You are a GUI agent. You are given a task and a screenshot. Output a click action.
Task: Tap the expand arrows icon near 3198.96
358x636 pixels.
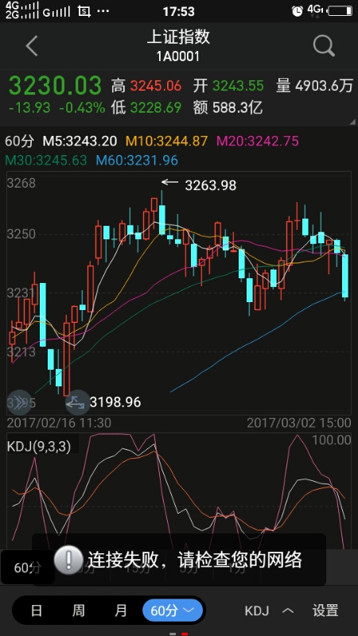pyautogui.click(x=76, y=402)
